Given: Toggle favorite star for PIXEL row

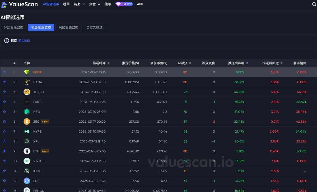Looking at the screenshot, I should [4, 72].
